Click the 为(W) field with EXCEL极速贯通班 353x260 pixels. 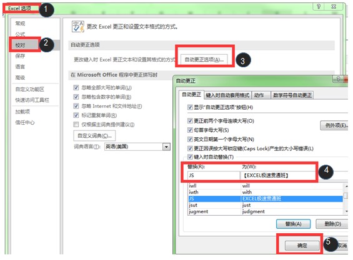point(294,175)
